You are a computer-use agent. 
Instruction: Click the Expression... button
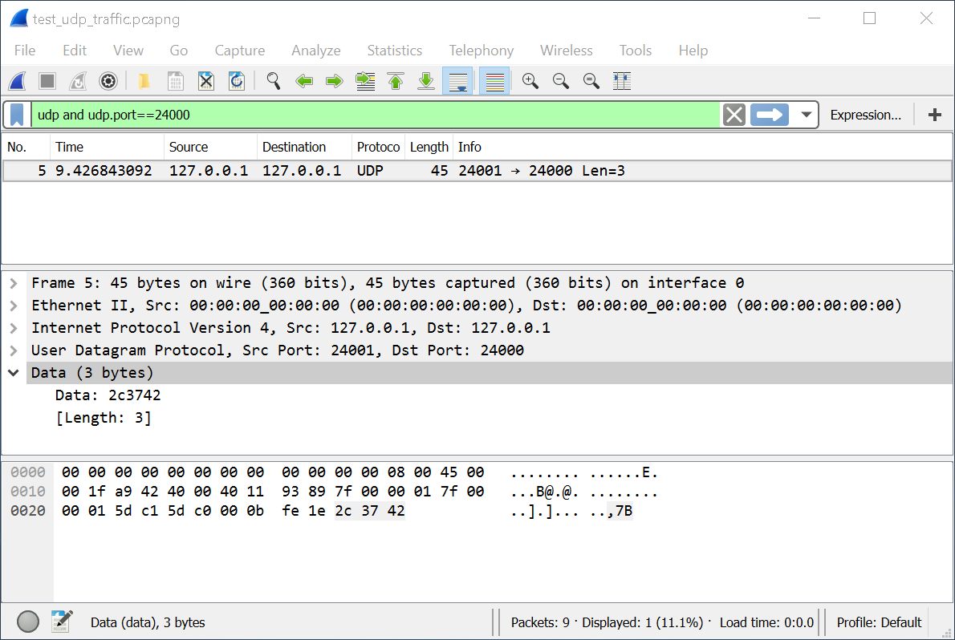865,115
